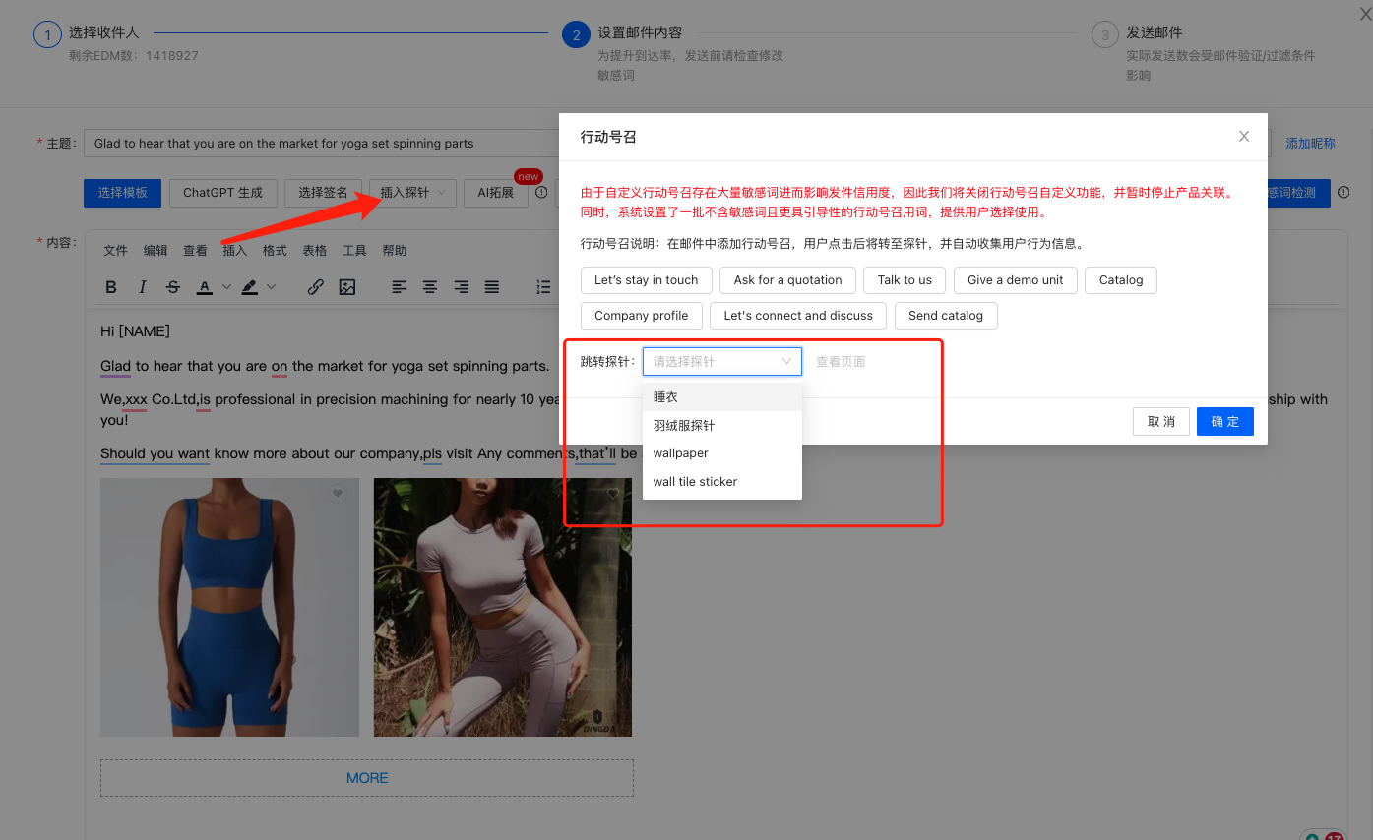
Task: Apply italic formatting in the editor
Action: 143,287
